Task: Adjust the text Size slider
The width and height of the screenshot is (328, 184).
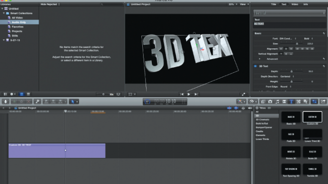Action: [x=291, y=44]
